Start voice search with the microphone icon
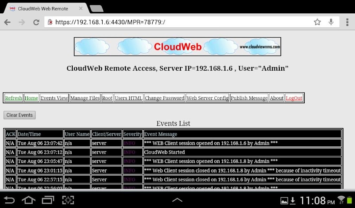Screen dimensions: 355x208 click(331, 22)
